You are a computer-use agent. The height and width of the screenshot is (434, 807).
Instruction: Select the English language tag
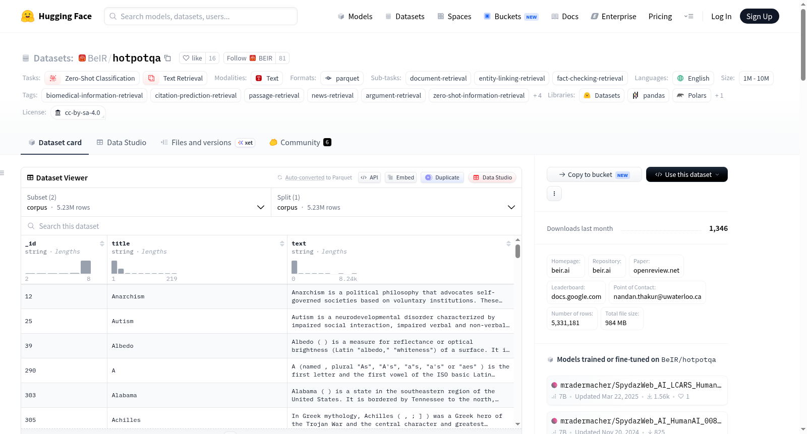click(x=693, y=78)
